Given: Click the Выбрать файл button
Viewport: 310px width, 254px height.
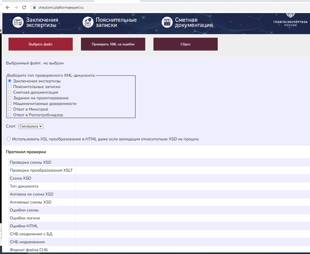Looking at the screenshot, I should [41, 44].
